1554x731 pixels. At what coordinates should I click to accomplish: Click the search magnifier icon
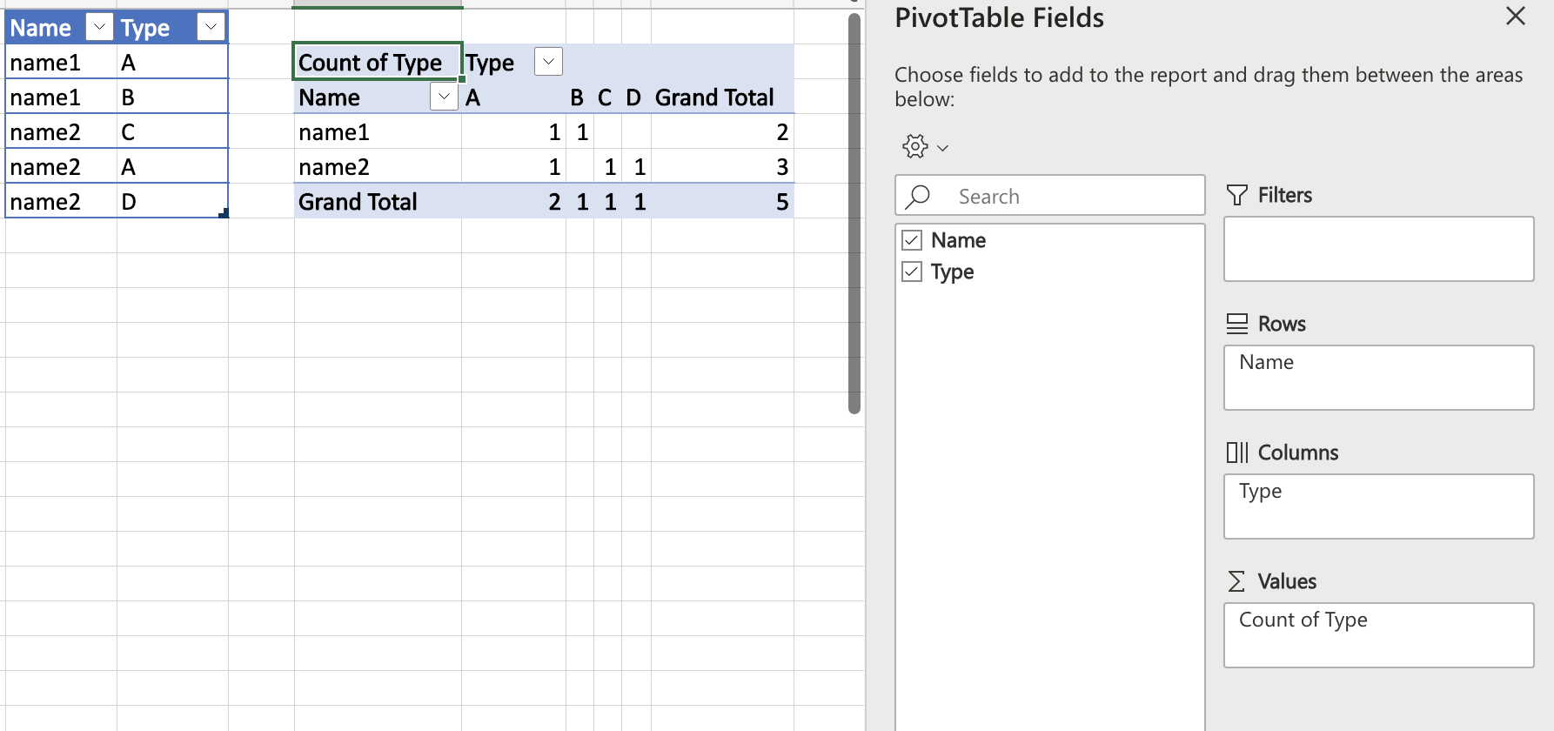tap(918, 197)
